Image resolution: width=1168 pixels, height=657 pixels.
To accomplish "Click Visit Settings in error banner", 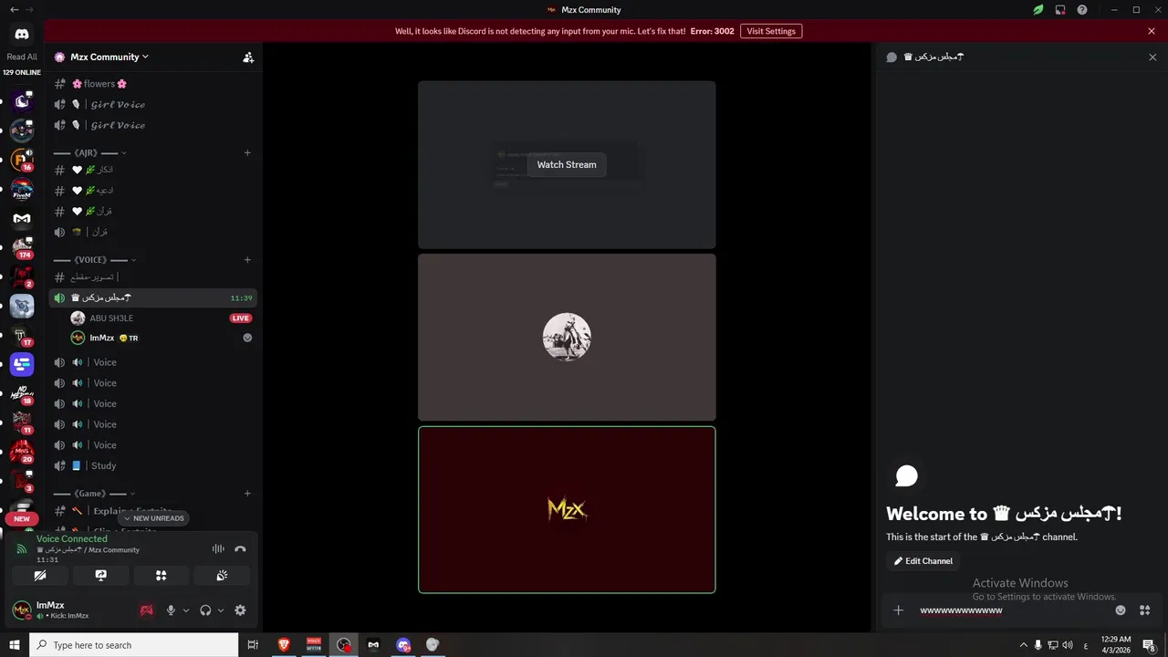I will [x=771, y=31].
